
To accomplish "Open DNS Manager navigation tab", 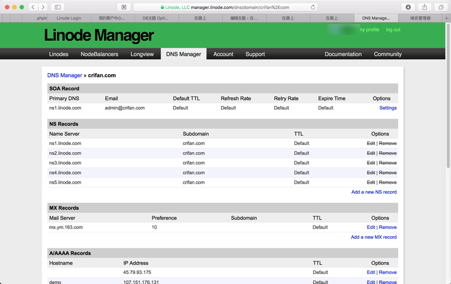I will pyautogui.click(x=184, y=54).
